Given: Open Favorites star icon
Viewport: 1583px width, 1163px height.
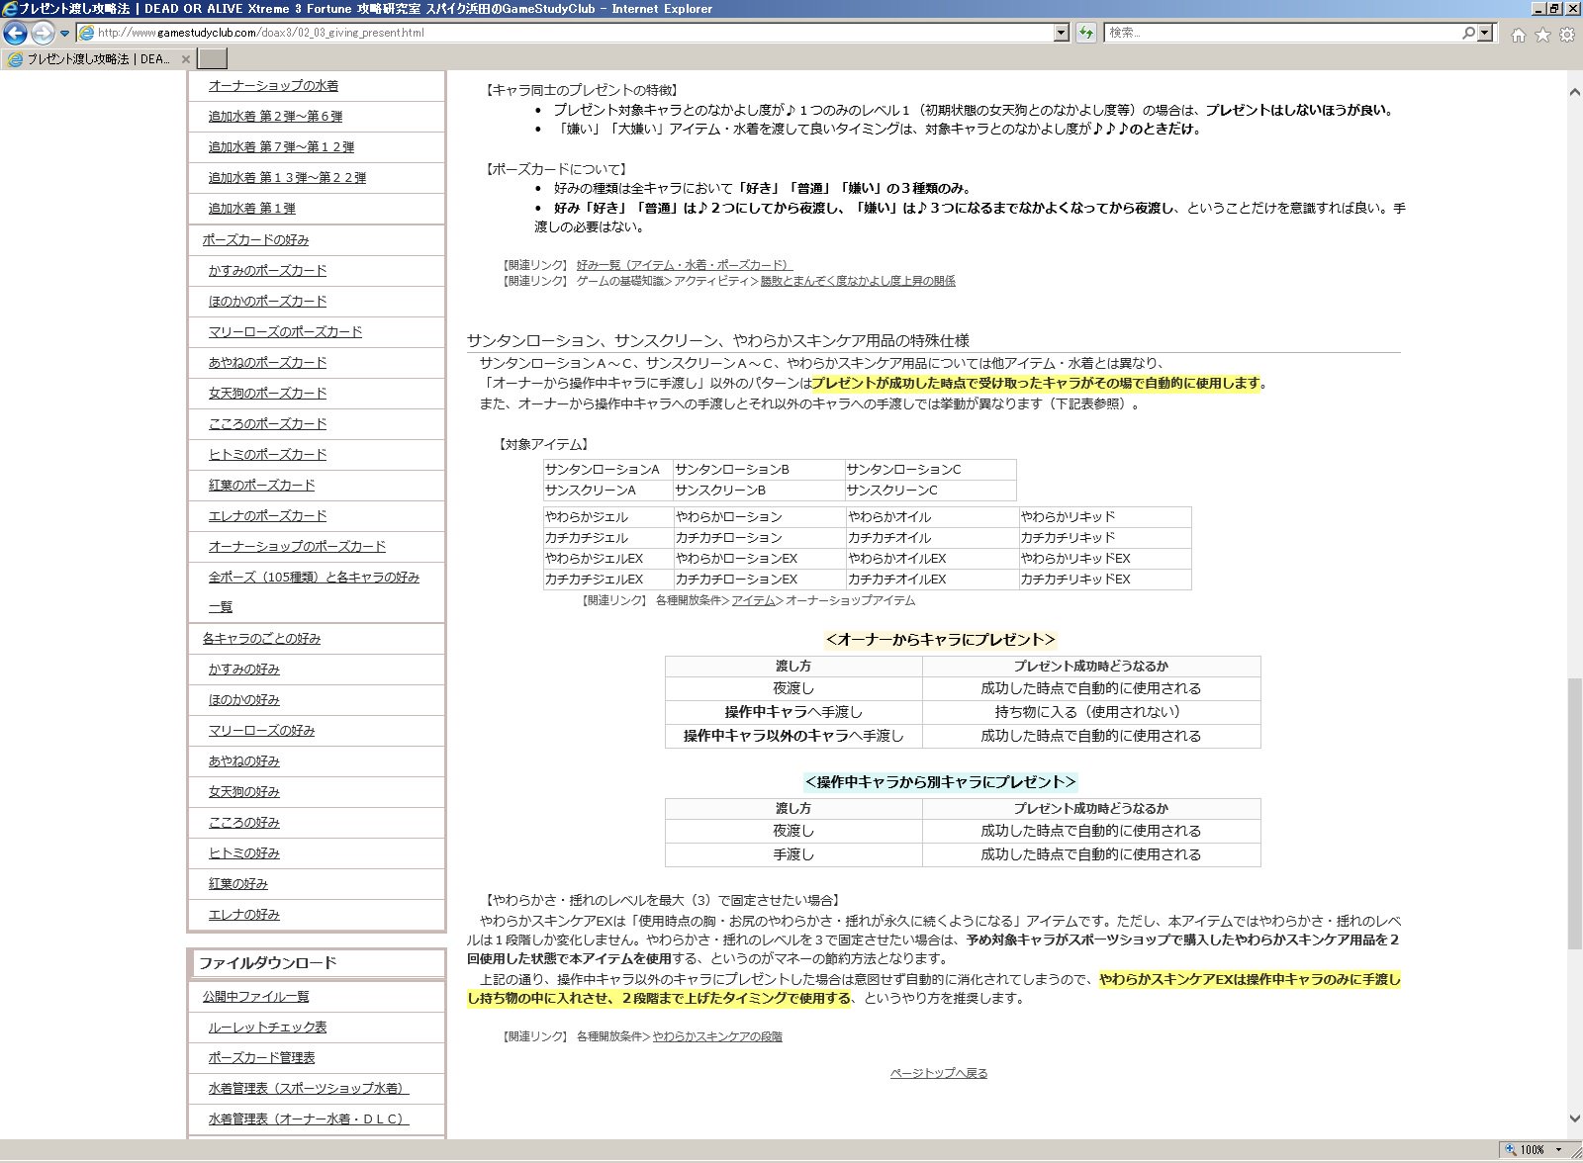Looking at the screenshot, I should pyautogui.click(x=1542, y=35).
